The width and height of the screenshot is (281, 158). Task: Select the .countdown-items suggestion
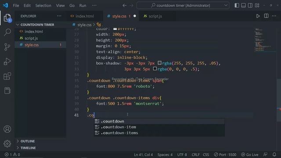pos(159,133)
